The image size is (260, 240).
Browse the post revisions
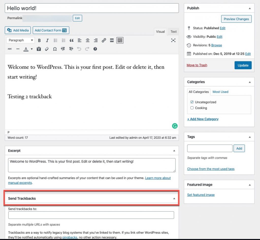tap(217, 45)
